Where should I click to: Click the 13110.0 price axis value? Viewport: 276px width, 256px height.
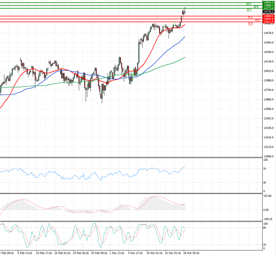click(x=269, y=147)
